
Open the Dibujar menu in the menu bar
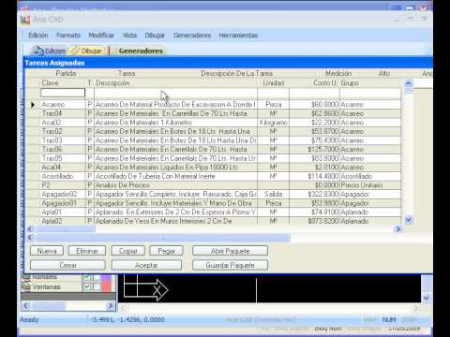pos(155,35)
